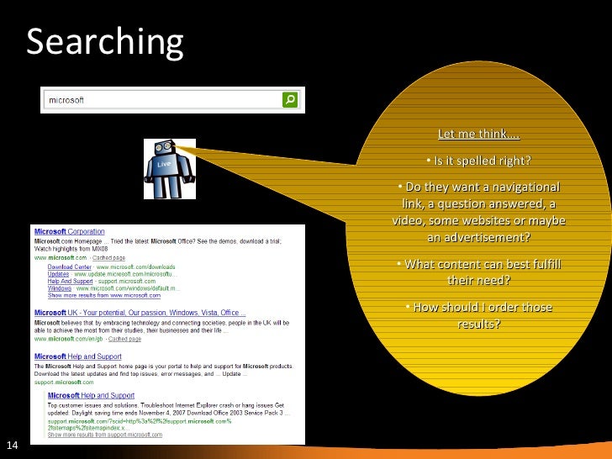Open the Windows sublink
Viewport: 612px width, 459px height.
coord(60,288)
